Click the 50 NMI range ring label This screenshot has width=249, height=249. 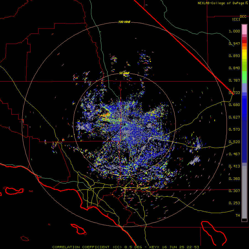(124, 73)
